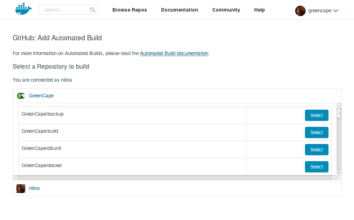Click the greencape user avatar
The width and height of the screenshot is (354, 220).
[300, 11]
